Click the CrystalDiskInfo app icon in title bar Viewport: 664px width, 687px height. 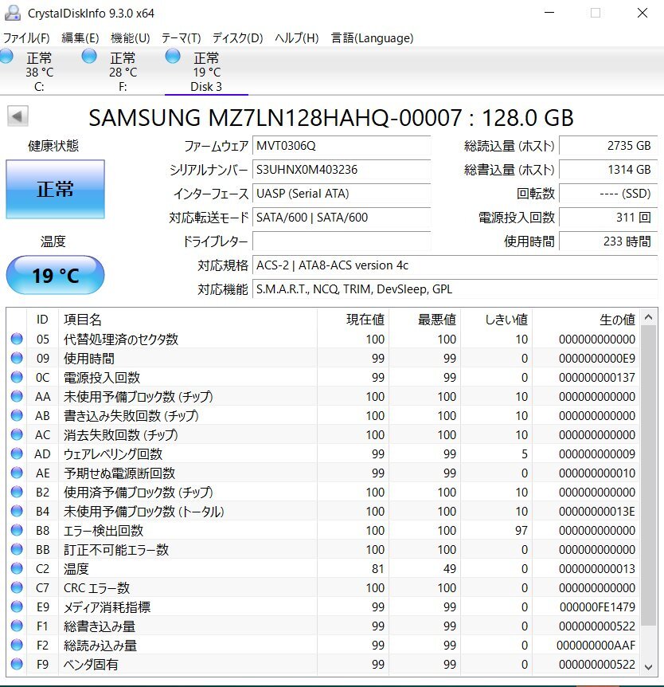(x=13, y=13)
